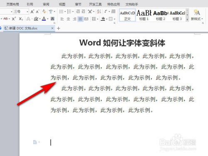
Task: Open the 特色应用 tab
Action: click(x=114, y=5)
